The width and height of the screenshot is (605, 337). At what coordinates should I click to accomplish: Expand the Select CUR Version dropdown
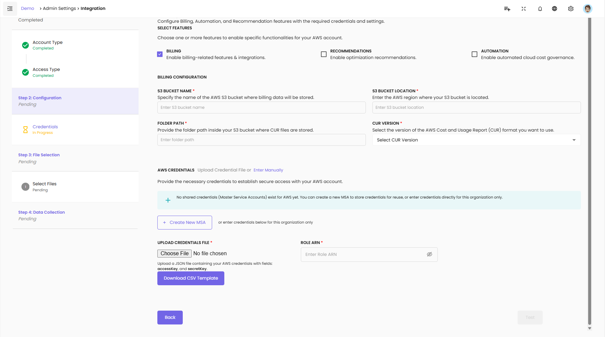click(476, 140)
